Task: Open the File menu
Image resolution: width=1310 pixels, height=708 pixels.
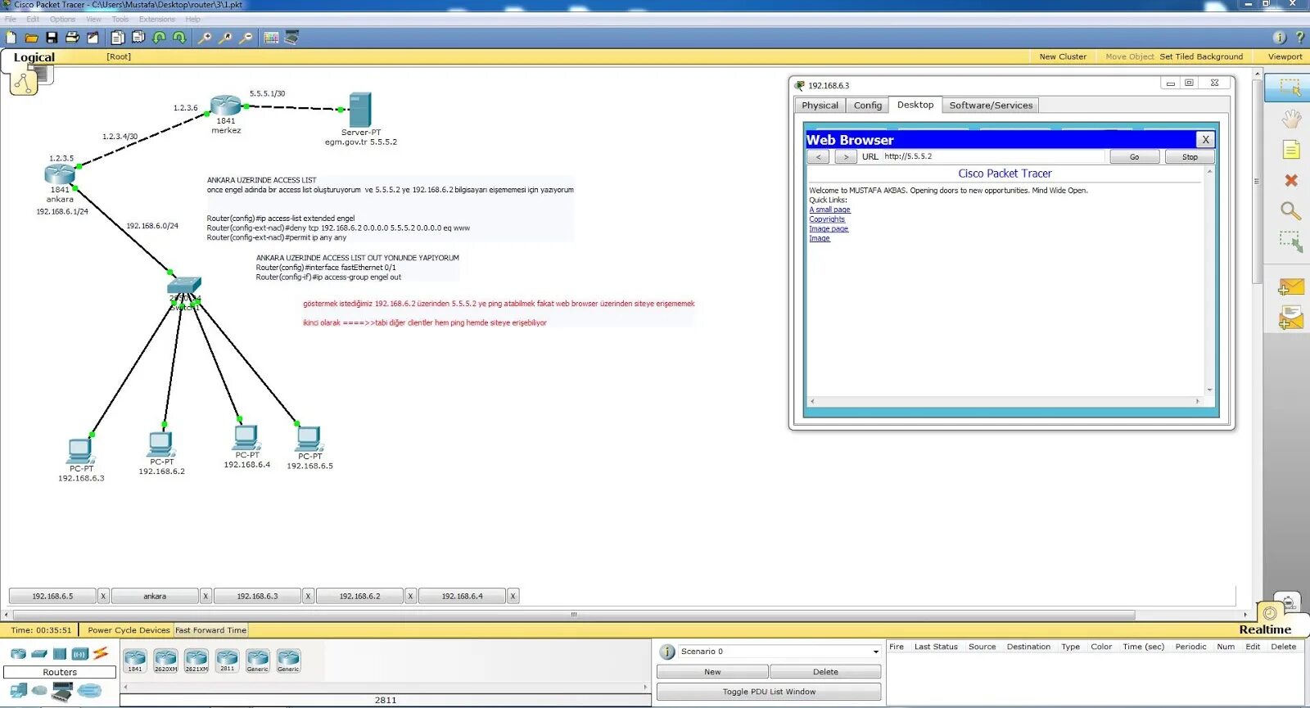Action: click(11, 19)
